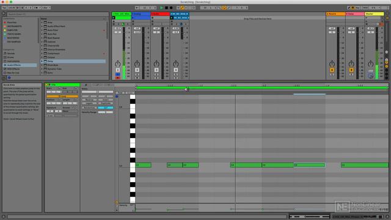The height and width of the screenshot is (220, 391).
Task: Adjust the track 1 pan knob
Action: pos(118,64)
